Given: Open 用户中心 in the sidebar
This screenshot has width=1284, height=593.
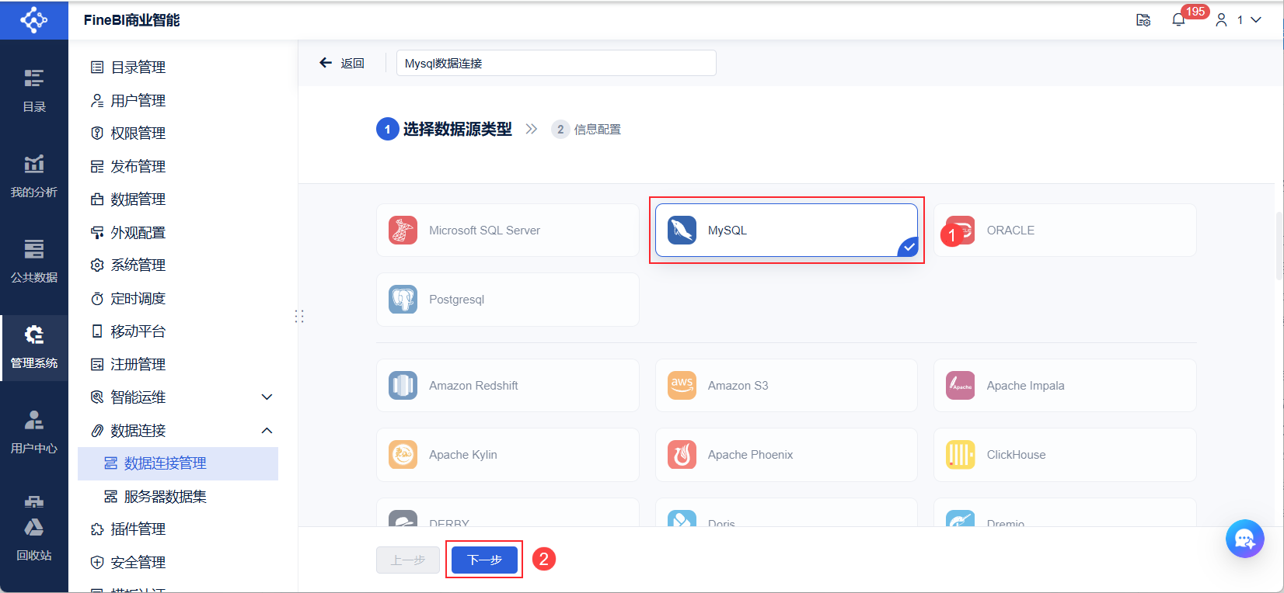Looking at the screenshot, I should 33,432.
